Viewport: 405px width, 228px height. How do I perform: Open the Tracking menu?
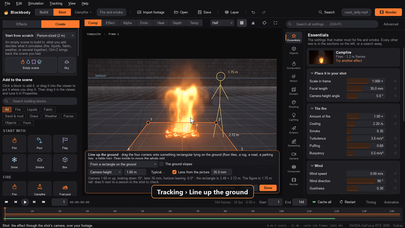56,3
